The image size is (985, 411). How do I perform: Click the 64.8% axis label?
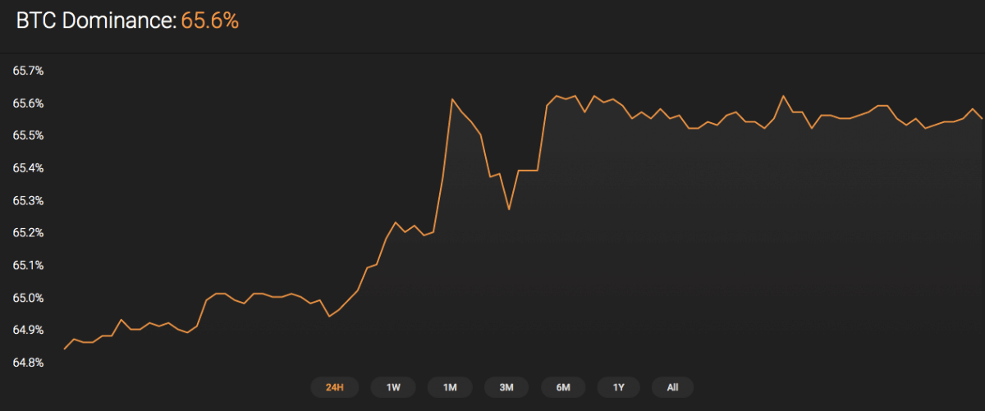pyautogui.click(x=28, y=363)
